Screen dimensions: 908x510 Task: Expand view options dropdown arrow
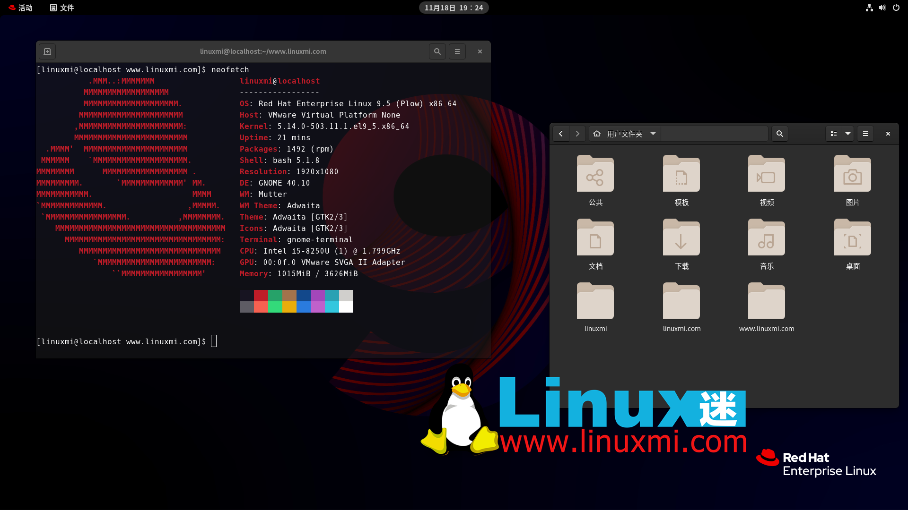click(848, 134)
